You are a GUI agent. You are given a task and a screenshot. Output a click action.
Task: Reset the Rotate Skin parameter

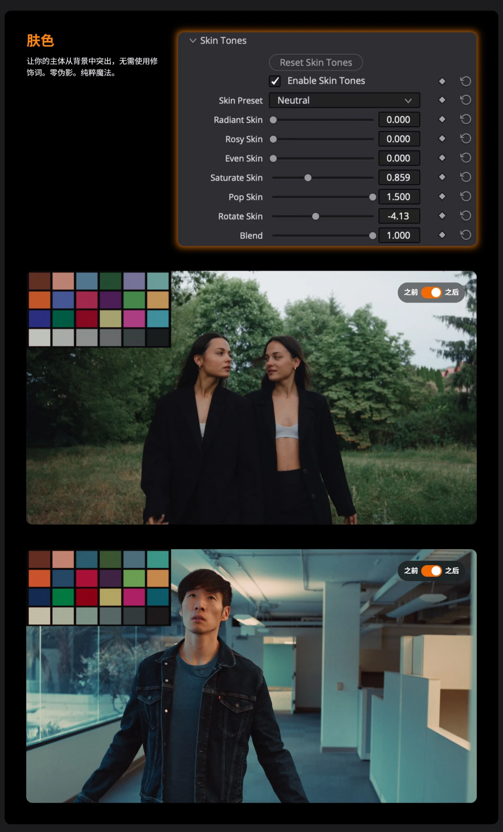[x=466, y=216]
